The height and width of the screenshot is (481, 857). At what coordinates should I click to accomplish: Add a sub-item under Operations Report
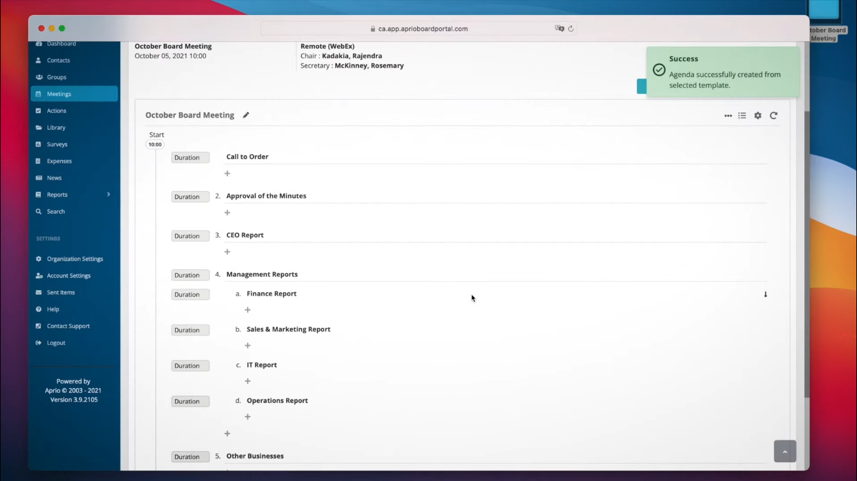[x=247, y=416]
